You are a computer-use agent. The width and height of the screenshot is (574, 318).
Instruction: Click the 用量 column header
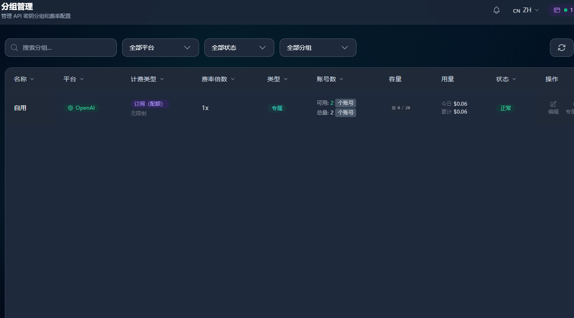pos(448,79)
